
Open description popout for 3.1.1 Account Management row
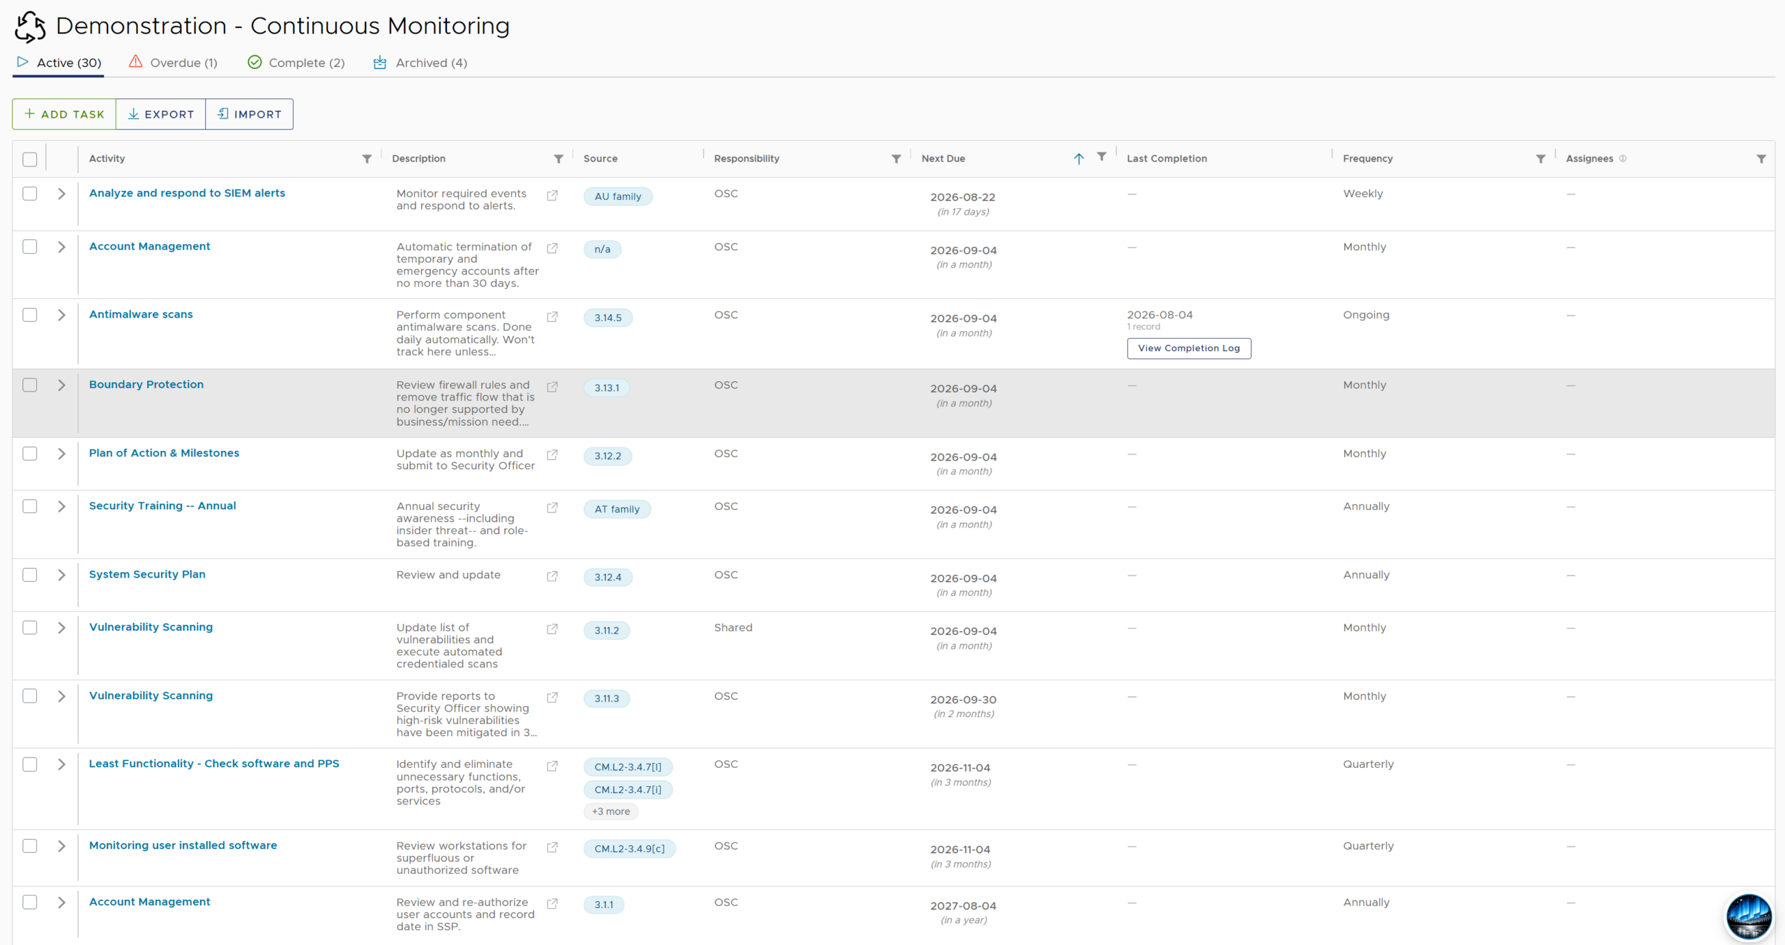552,904
